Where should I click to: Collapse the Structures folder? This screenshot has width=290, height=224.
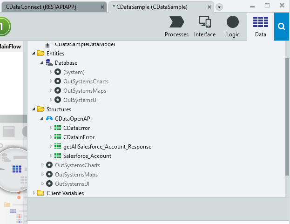(x=34, y=109)
